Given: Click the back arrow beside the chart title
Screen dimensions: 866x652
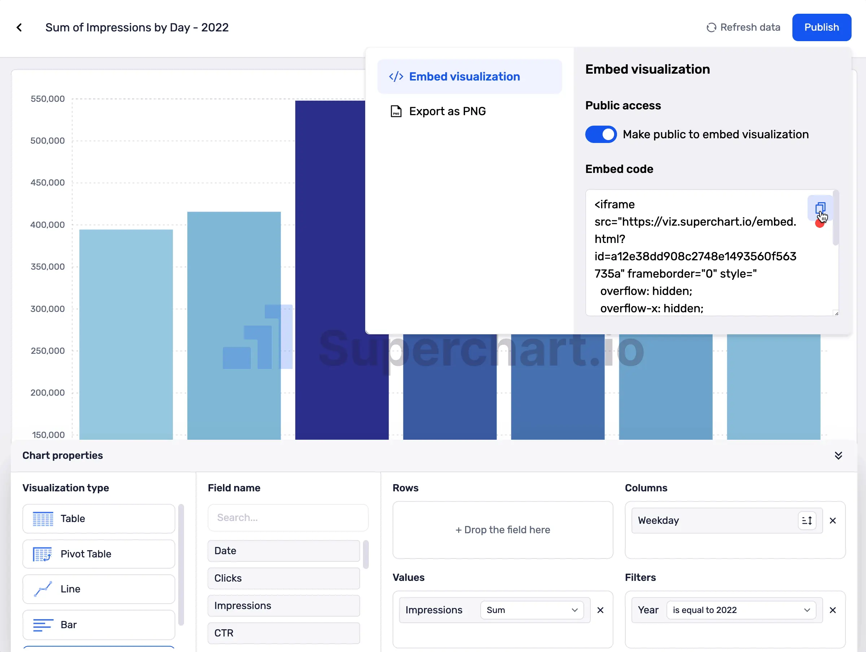Looking at the screenshot, I should [19, 27].
